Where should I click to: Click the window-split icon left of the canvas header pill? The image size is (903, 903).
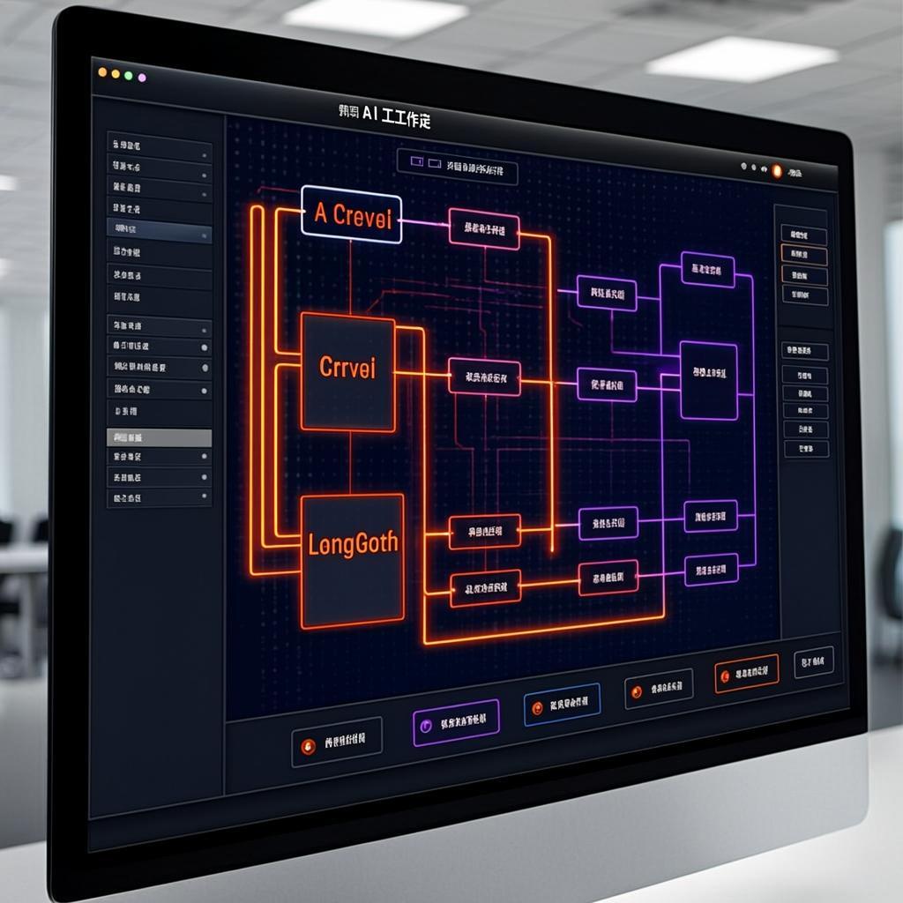point(416,160)
